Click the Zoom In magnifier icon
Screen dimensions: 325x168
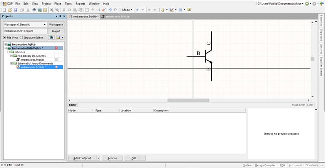click(x=52, y=9)
